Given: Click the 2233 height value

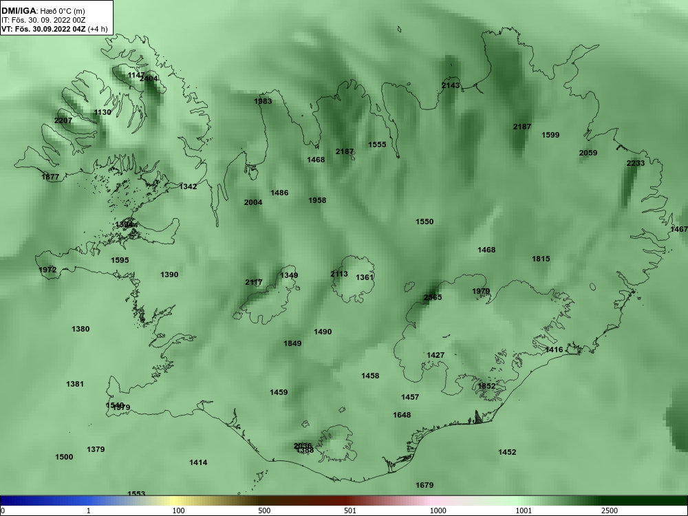Looking at the screenshot, I should [636, 163].
